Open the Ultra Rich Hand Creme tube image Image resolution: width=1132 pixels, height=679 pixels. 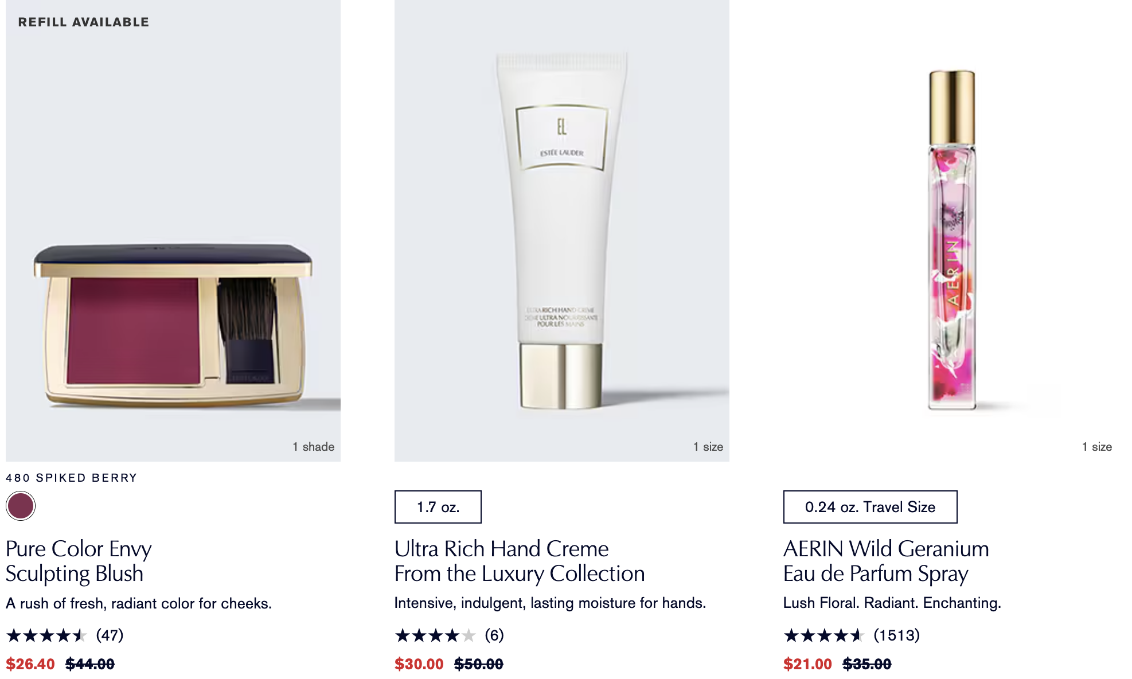[x=562, y=231]
